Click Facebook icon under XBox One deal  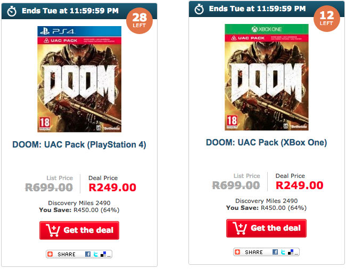[x=275, y=252]
